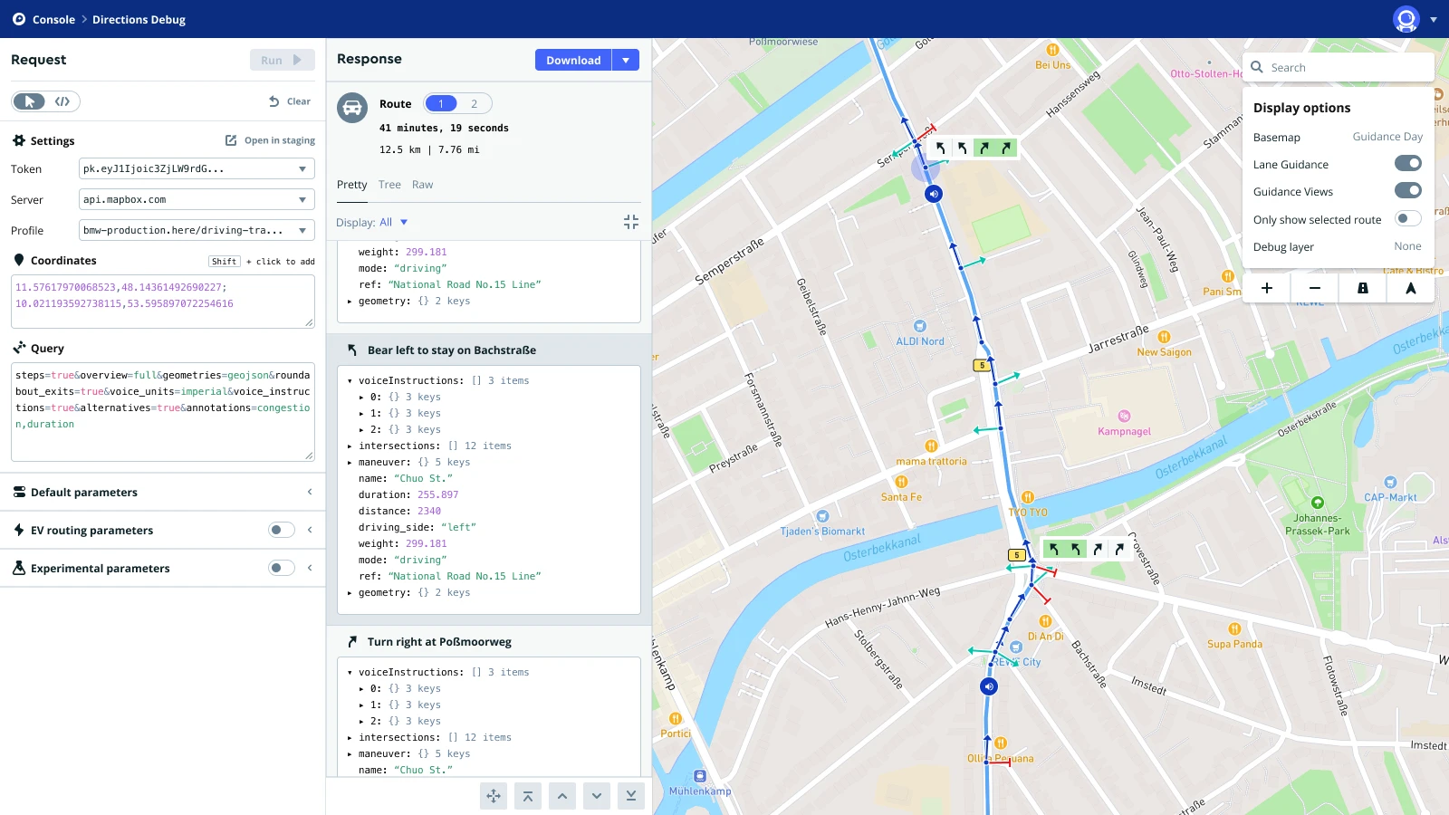Zoom out on the map
Screen dimensions: 1449x815
click(1315, 287)
